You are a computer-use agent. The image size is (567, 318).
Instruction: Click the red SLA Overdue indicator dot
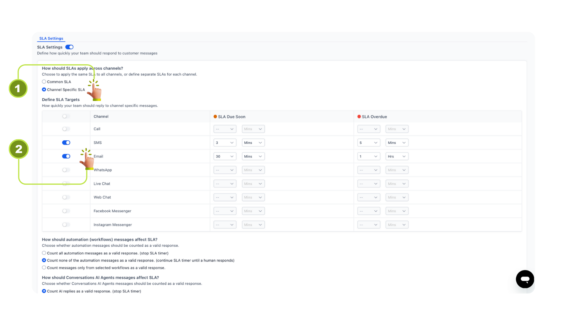click(359, 117)
